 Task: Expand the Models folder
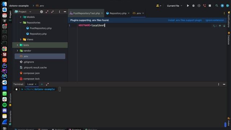point(21,17)
